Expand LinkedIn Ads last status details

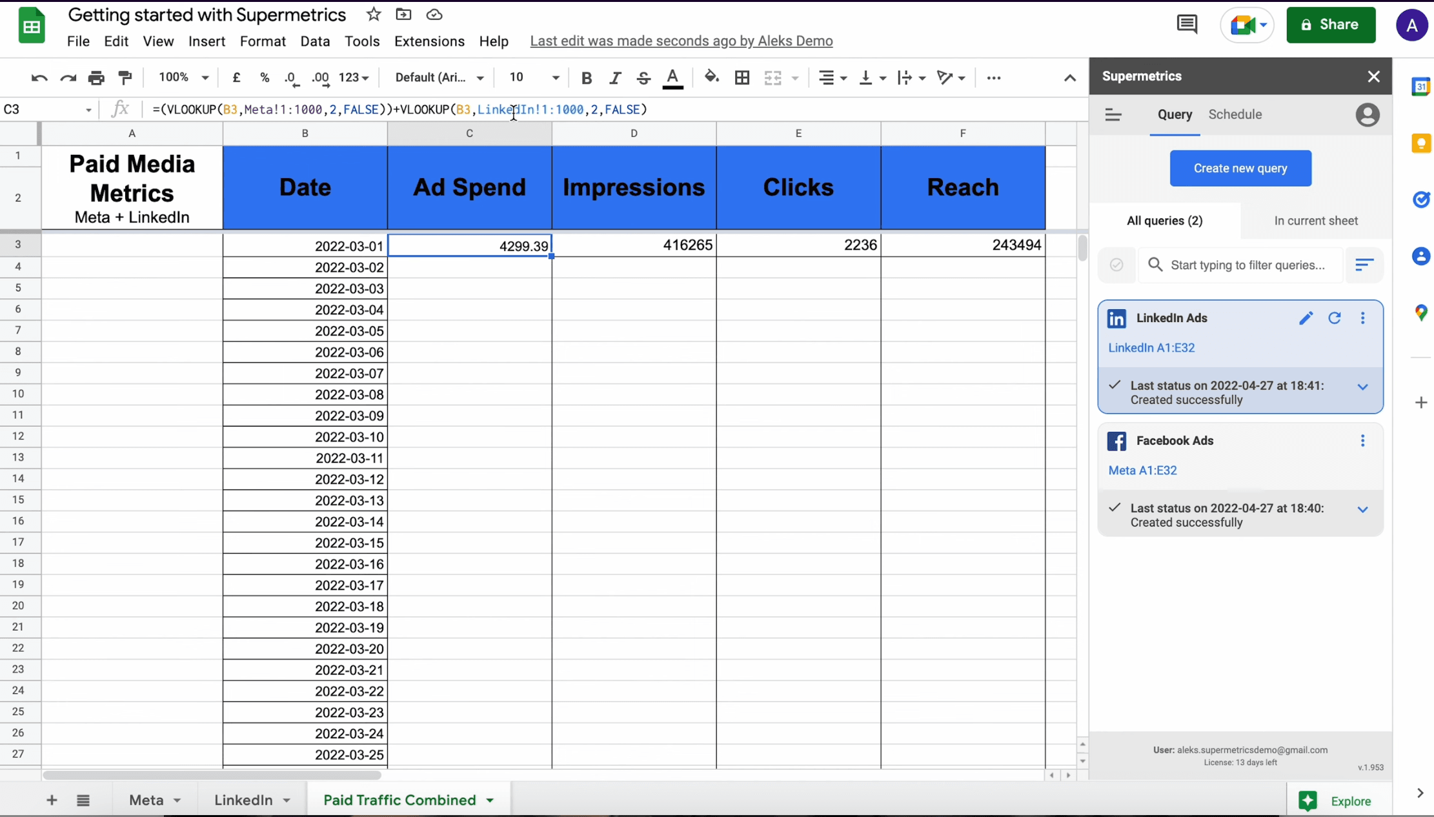coord(1362,387)
